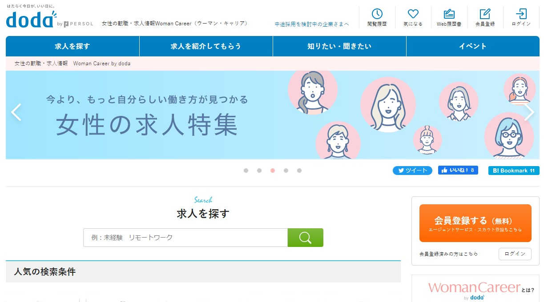Open the 知りたい・聞きたい navigation tab
Viewport: 544px width, 302px height.
point(339,46)
